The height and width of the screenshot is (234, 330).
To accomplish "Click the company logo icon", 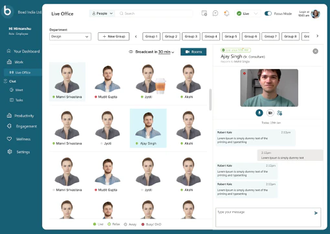I will [x=7, y=11].
